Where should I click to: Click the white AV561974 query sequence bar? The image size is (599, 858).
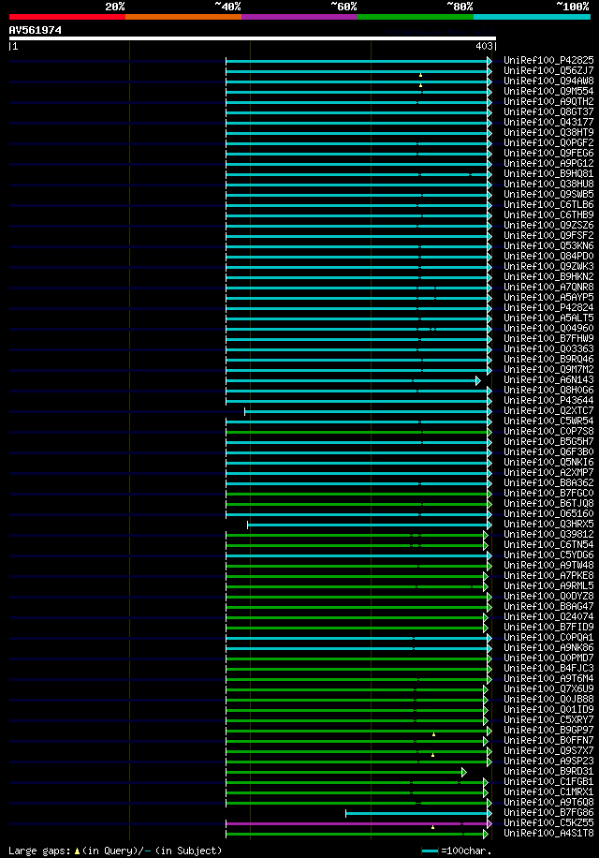(253, 38)
